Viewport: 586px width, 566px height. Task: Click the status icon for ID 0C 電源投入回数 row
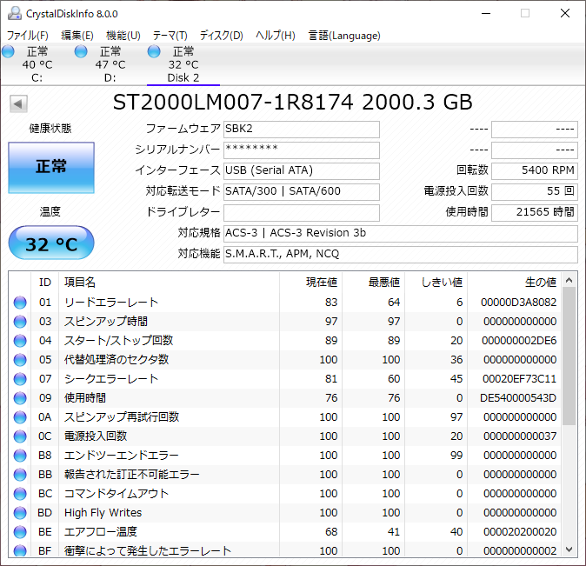tap(20, 436)
